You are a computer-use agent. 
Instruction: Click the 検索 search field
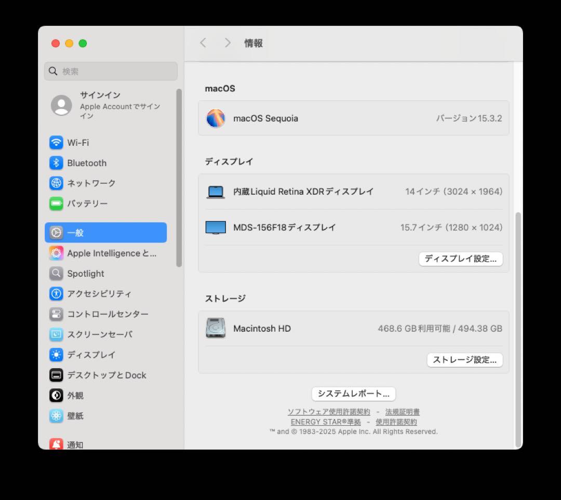111,71
